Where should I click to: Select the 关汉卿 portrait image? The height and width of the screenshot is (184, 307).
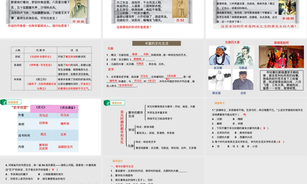click(219, 55)
